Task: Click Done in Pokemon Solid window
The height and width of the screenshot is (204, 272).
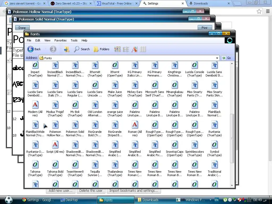Action: pyautogui.click(x=22, y=28)
